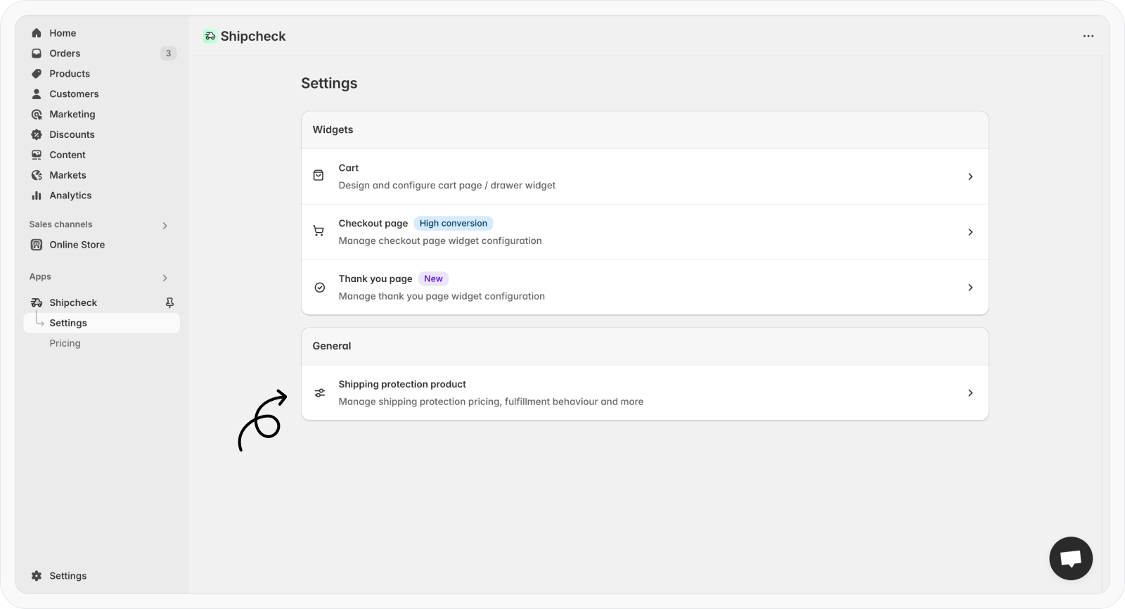1125x609 pixels.
Task: Open Checkout page via its chevron
Action: (970, 232)
